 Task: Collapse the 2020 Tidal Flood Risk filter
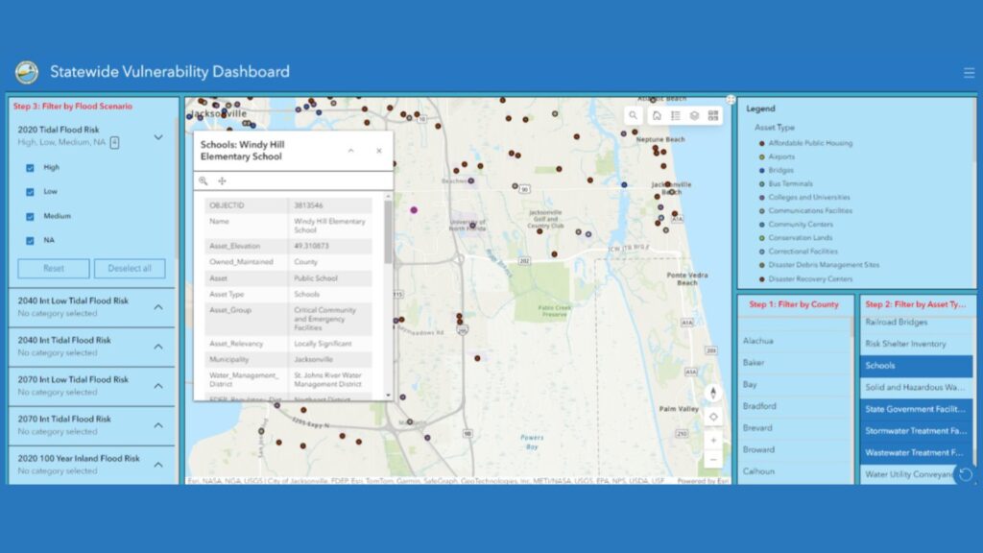(157, 137)
